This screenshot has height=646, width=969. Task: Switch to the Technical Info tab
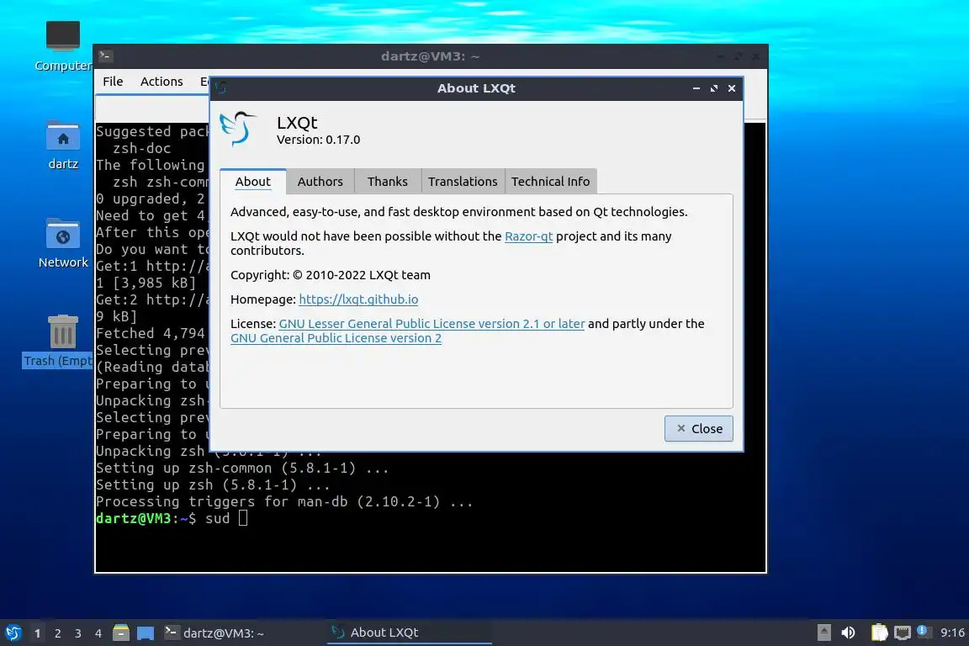pos(551,181)
